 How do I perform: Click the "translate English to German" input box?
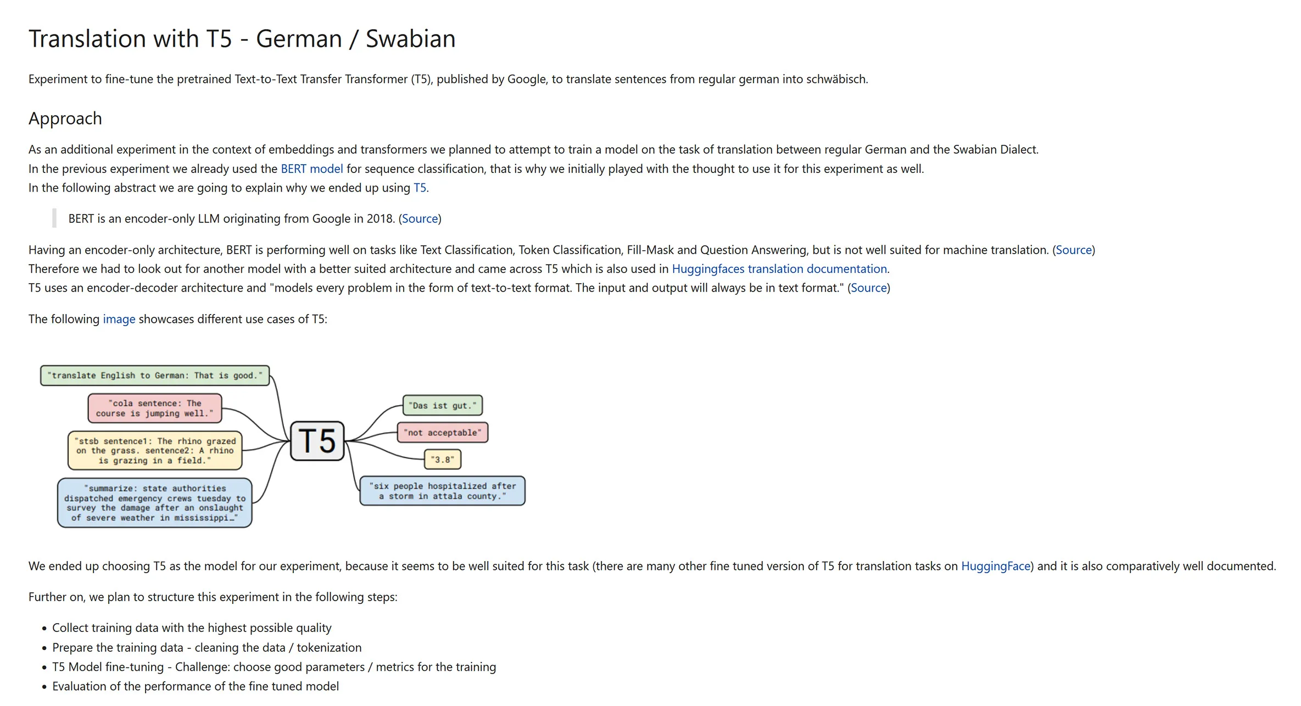[155, 376]
